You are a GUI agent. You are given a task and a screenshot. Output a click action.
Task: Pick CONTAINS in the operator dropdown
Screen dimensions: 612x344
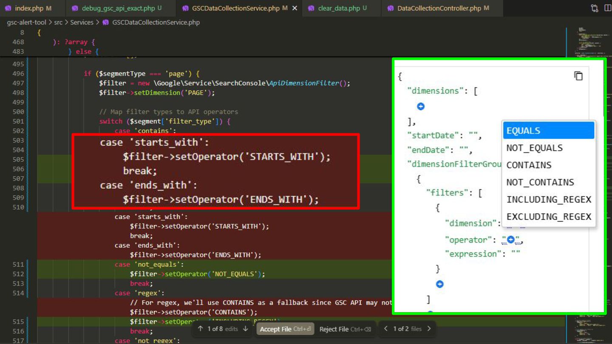point(549,165)
